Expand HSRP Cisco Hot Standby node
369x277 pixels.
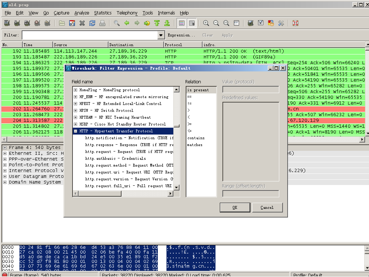(75, 124)
